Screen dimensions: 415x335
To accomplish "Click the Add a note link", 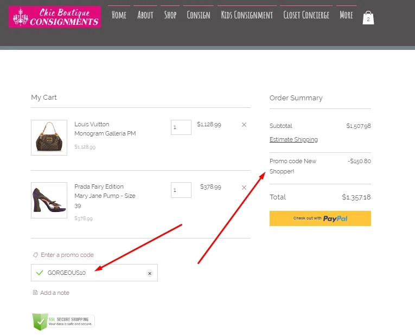I will (55, 293).
